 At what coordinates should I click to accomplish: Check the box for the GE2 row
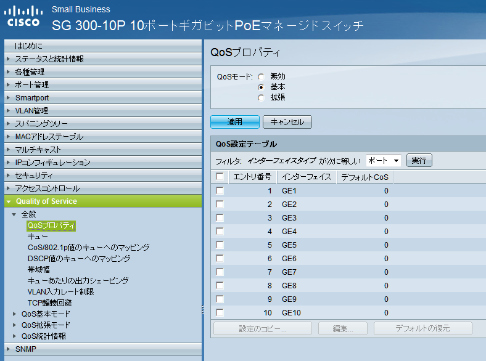coord(220,204)
